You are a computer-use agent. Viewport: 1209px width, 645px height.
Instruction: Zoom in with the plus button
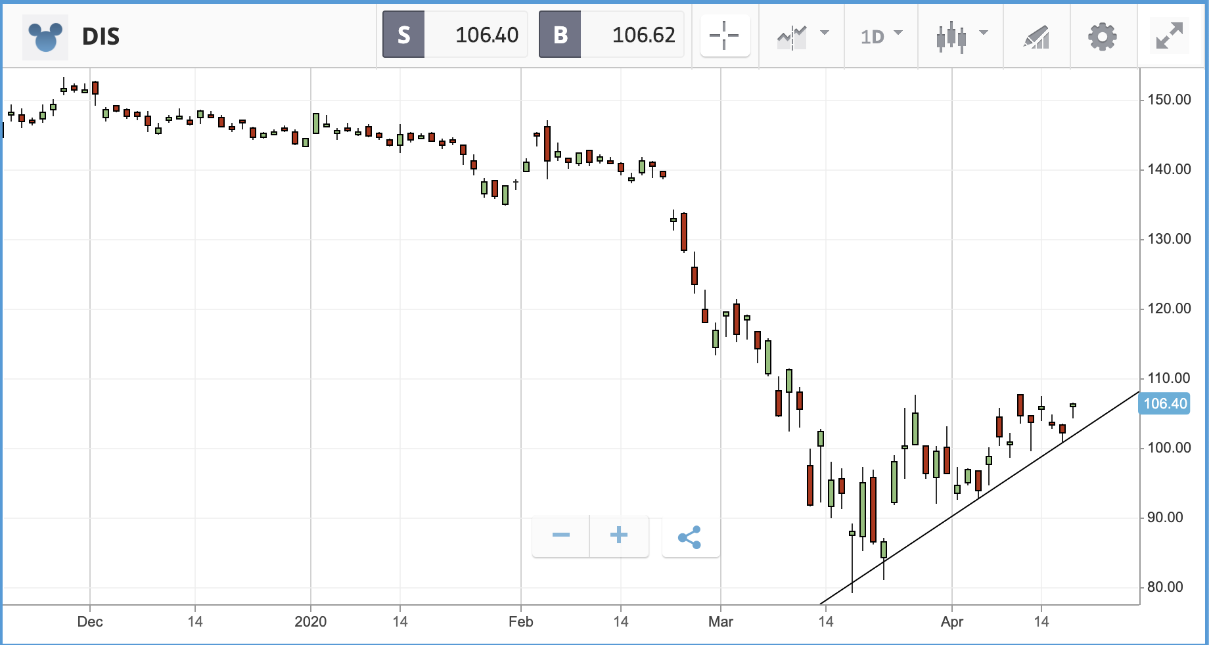tap(619, 535)
